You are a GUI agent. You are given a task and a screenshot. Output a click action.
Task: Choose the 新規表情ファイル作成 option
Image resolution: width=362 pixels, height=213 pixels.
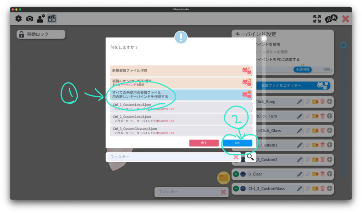tap(181, 70)
